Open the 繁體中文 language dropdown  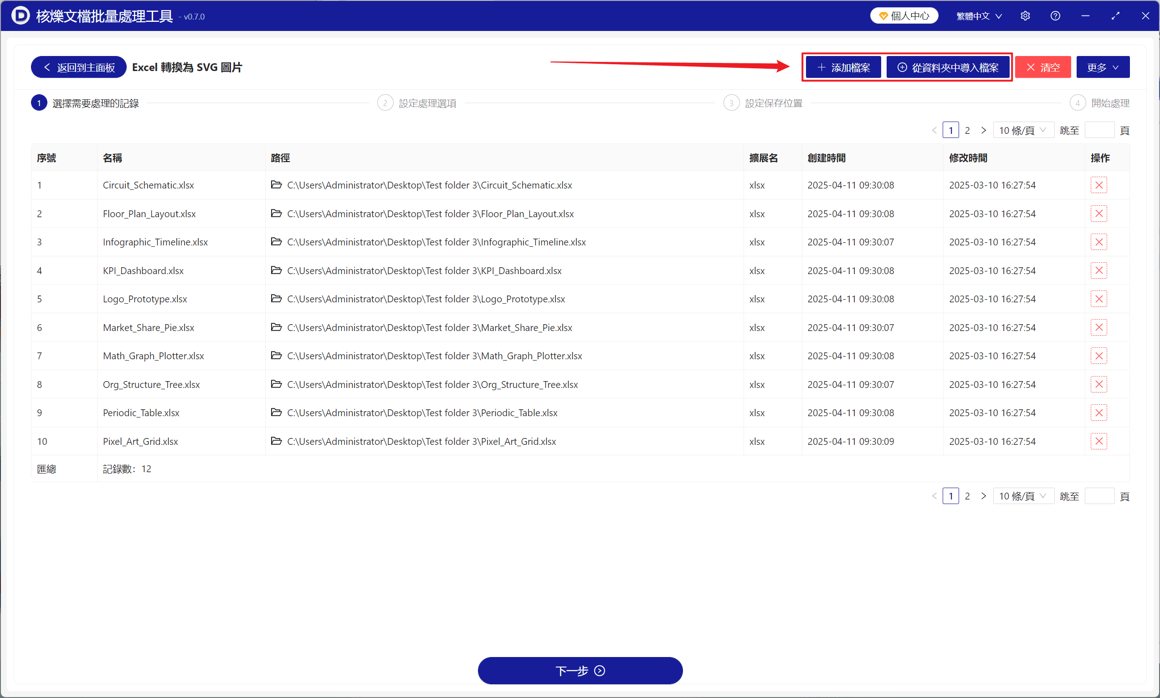tap(979, 16)
